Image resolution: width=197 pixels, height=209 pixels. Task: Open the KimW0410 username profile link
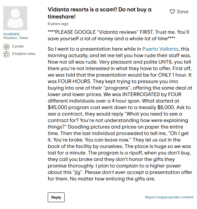[x=11, y=34]
